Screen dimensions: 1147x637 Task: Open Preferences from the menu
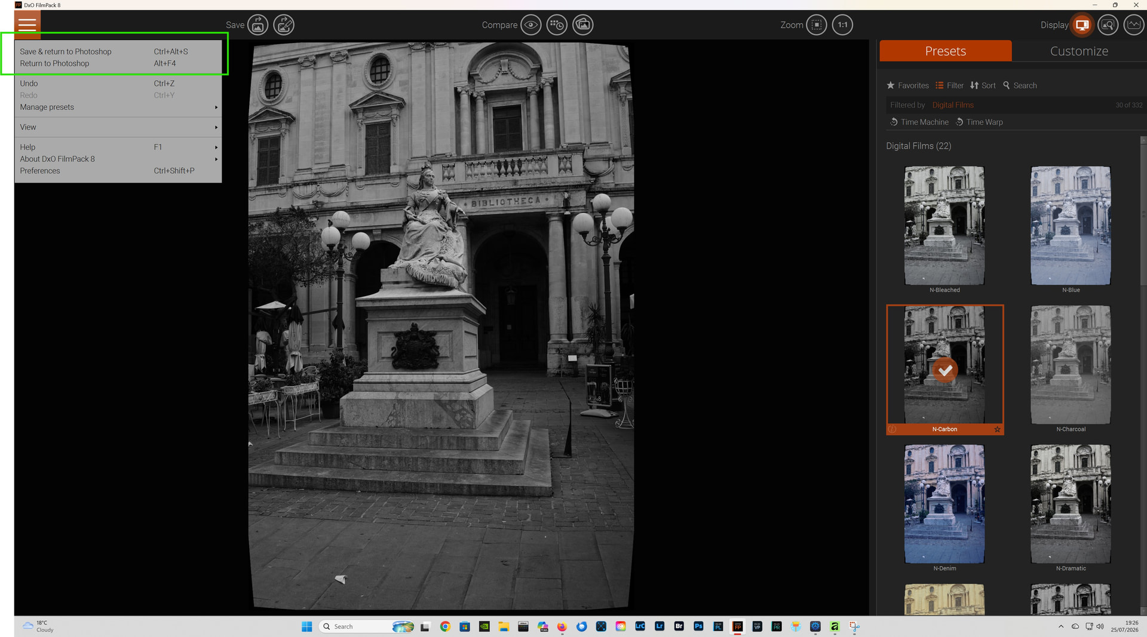coord(118,171)
